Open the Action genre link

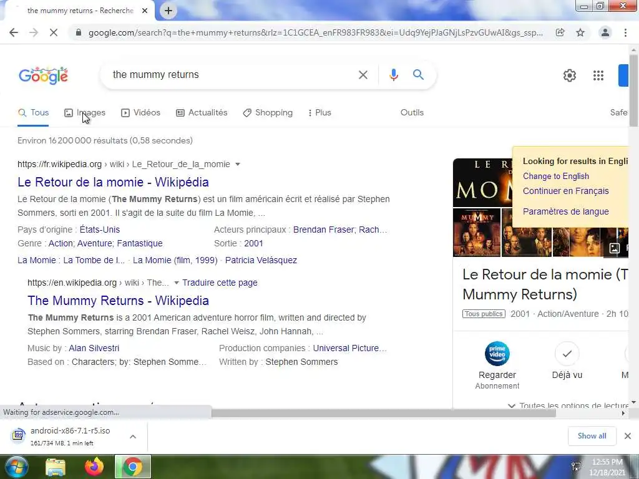[61, 244]
